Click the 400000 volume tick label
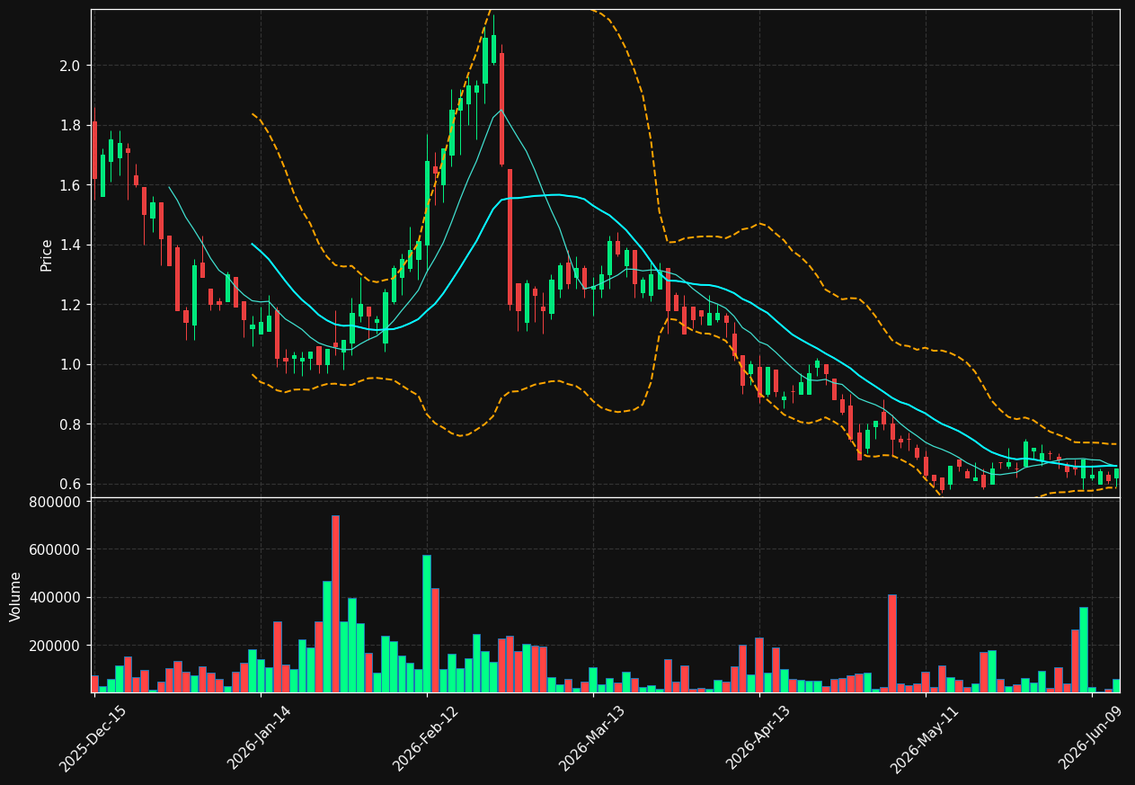 click(x=56, y=598)
